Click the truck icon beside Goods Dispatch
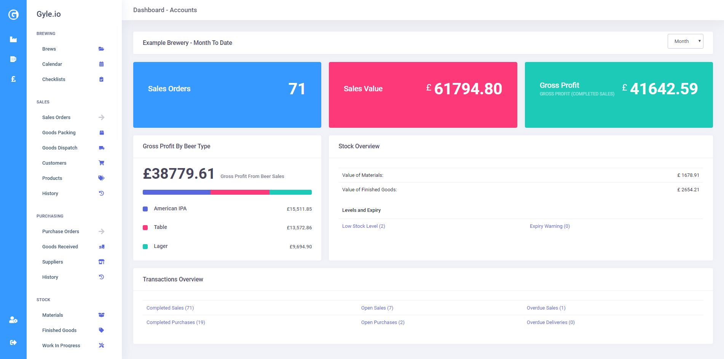 pyautogui.click(x=101, y=148)
